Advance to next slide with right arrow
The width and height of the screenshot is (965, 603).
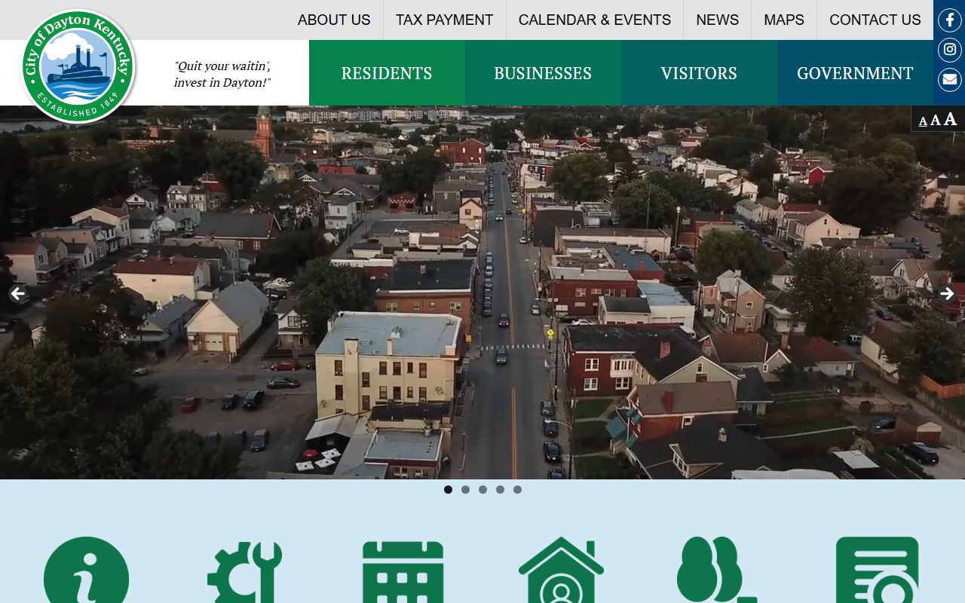947,294
